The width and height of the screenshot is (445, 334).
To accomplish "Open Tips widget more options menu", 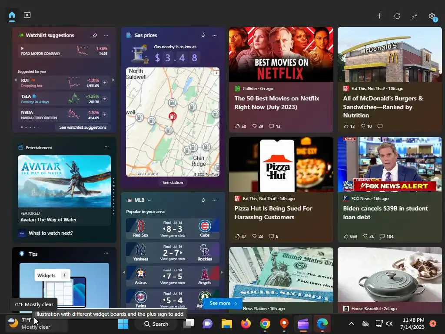I will [x=106, y=254].
